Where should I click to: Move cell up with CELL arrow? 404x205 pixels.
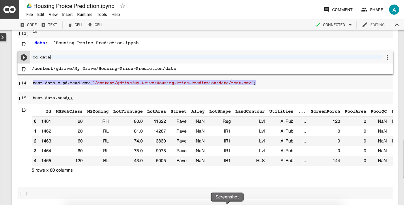pyautogui.click(x=76, y=25)
